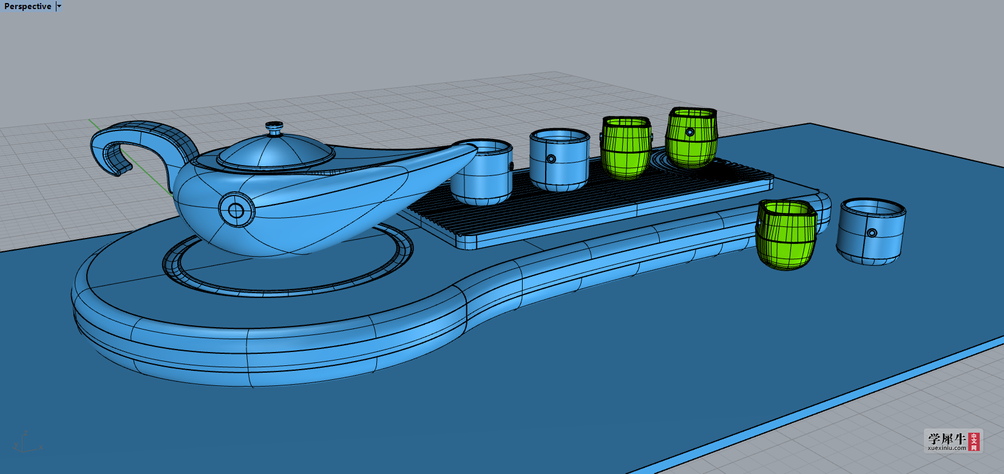This screenshot has height=474, width=1004.
Task: Select the far-right blue cup off the tray
Action: tap(871, 231)
